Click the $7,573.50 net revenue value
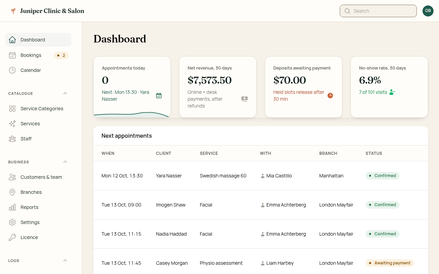The width and height of the screenshot is (439, 274). click(210, 80)
